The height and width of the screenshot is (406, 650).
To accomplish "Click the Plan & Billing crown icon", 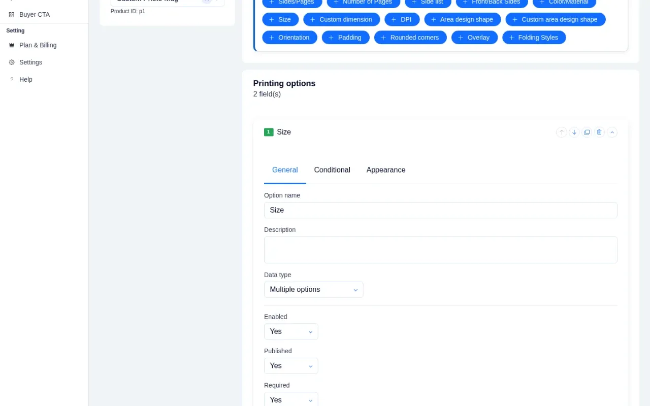I will point(12,45).
